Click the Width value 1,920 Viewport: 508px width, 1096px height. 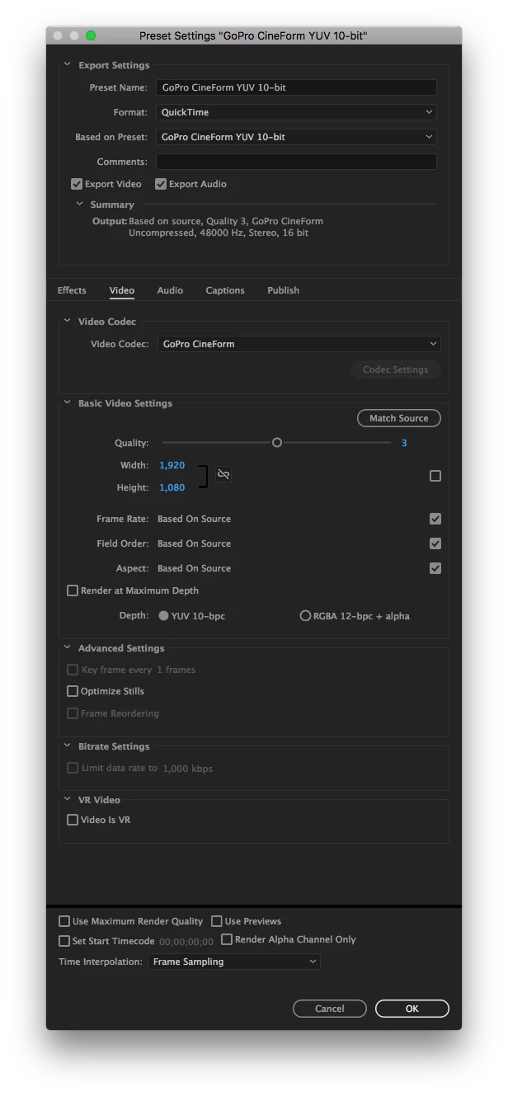click(172, 465)
